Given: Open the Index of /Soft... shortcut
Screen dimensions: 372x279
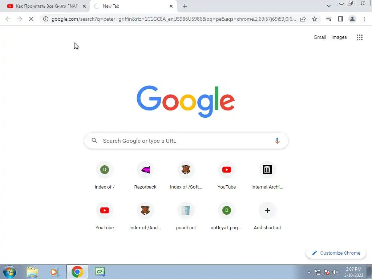Looking at the screenshot, I should 186,176.
